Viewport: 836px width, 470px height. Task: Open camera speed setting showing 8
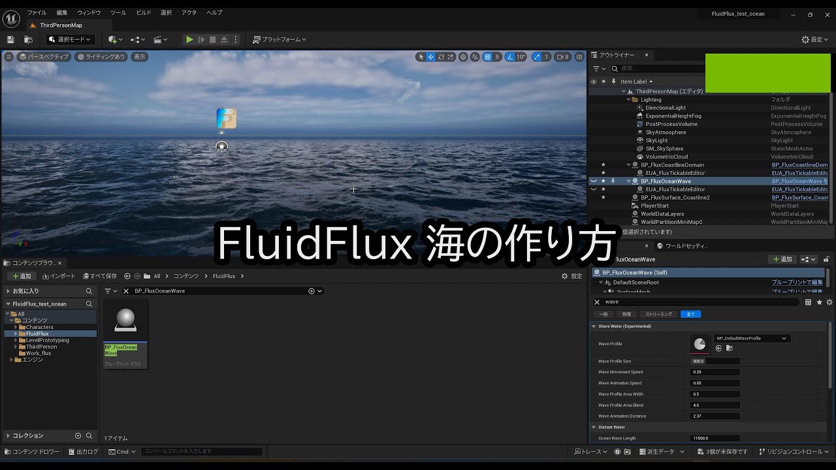pyautogui.click(x=563, y=57)
